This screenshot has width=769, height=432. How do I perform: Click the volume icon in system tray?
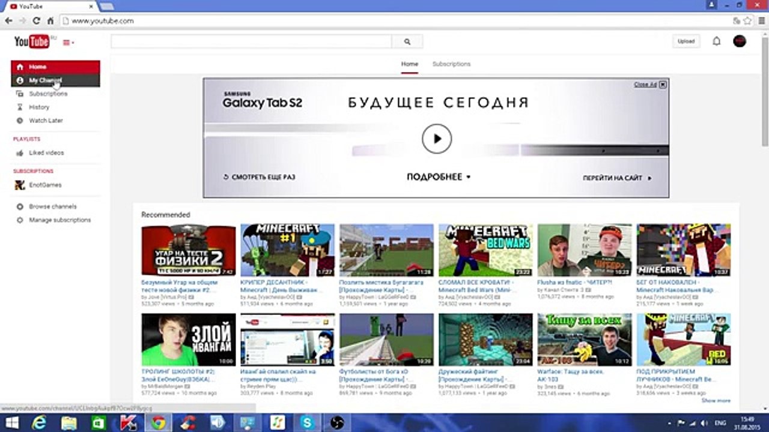705,423
